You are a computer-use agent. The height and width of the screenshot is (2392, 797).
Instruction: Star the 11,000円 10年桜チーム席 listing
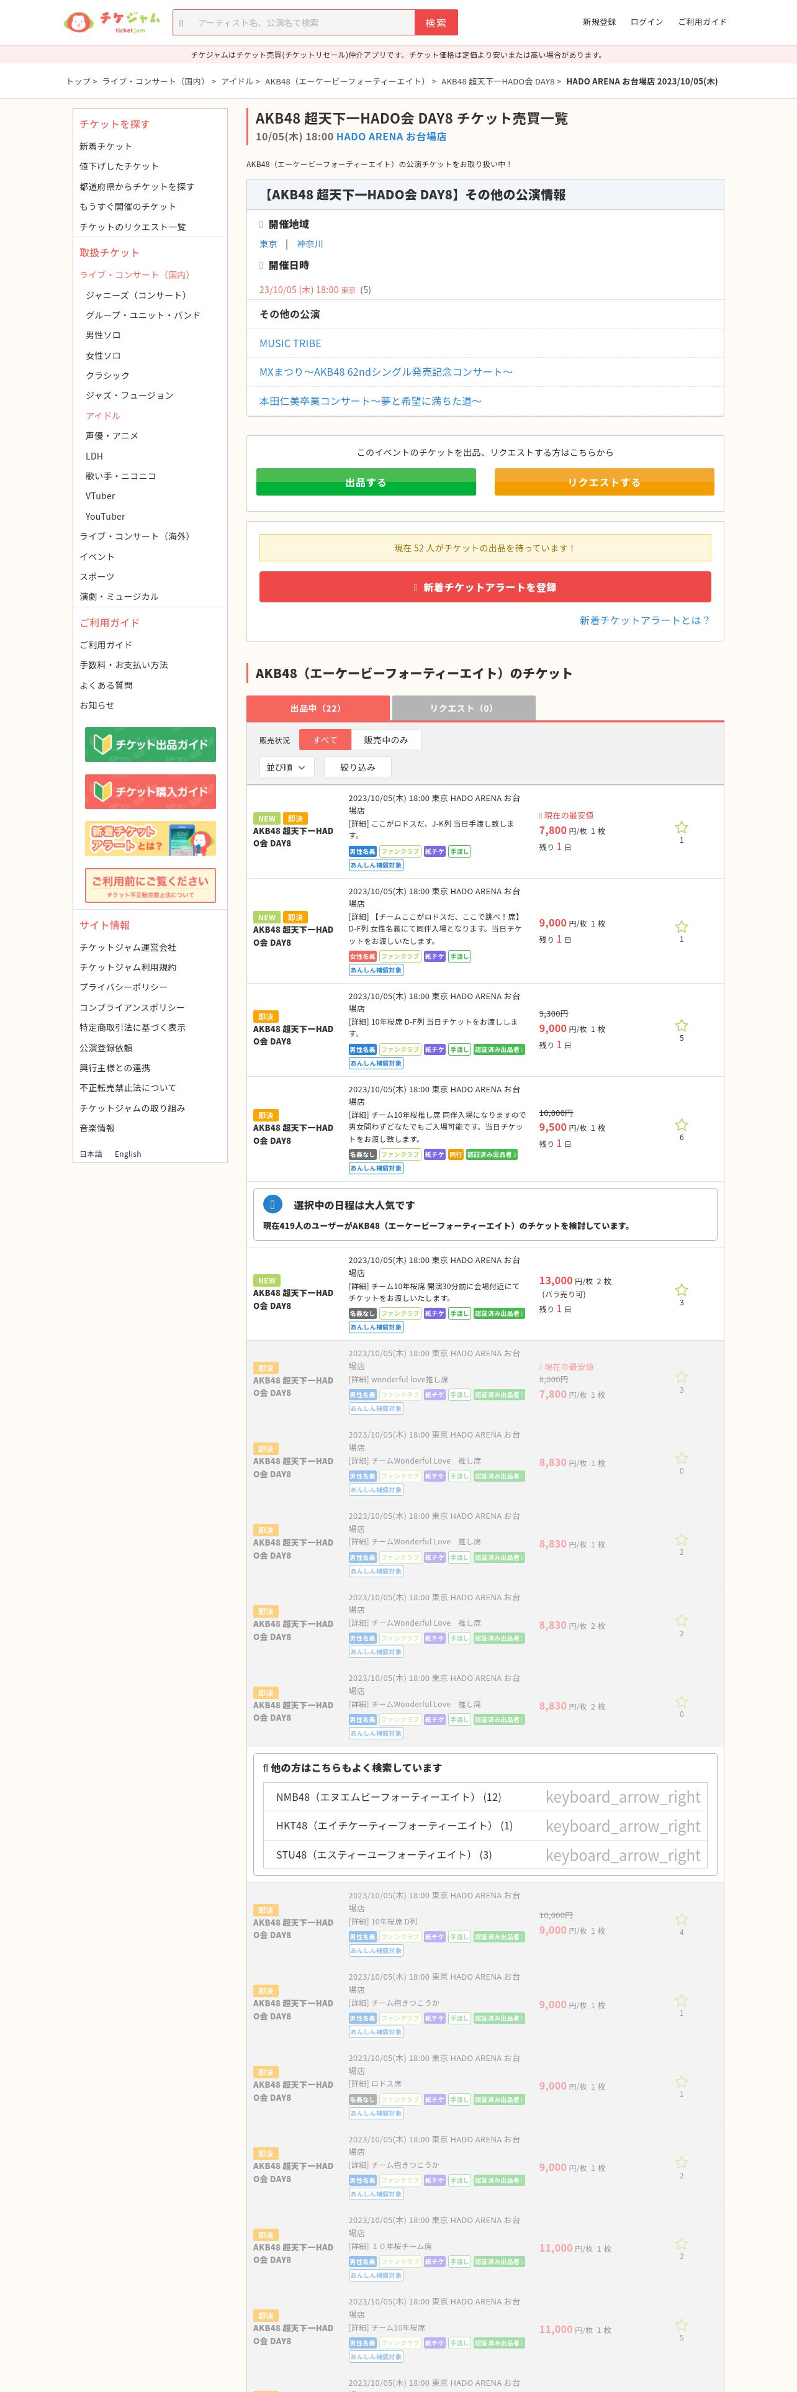click(x=681, y=2244)
